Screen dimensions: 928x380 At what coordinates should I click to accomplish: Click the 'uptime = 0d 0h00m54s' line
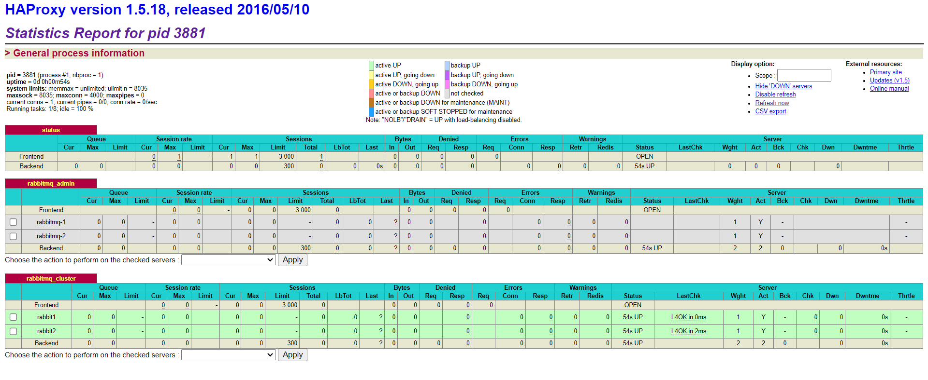[38, 82]
